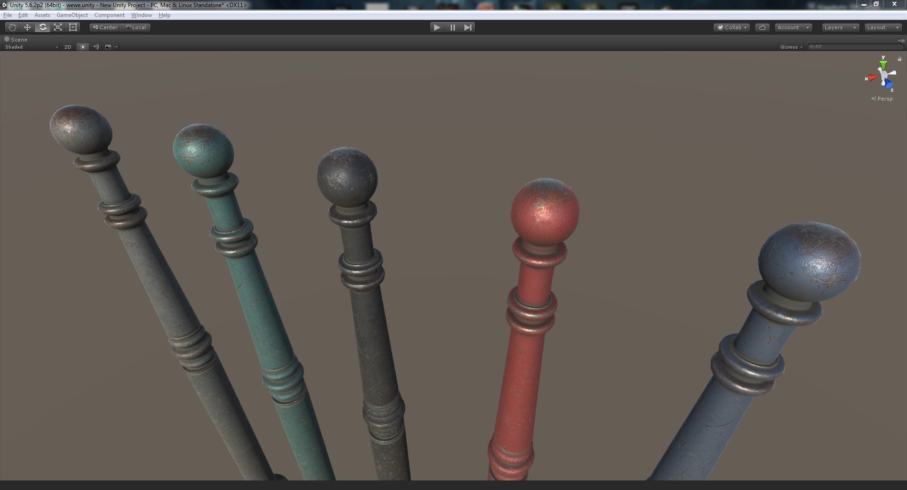
Task: Switch to the Scene tab
Action: [16, 40]
